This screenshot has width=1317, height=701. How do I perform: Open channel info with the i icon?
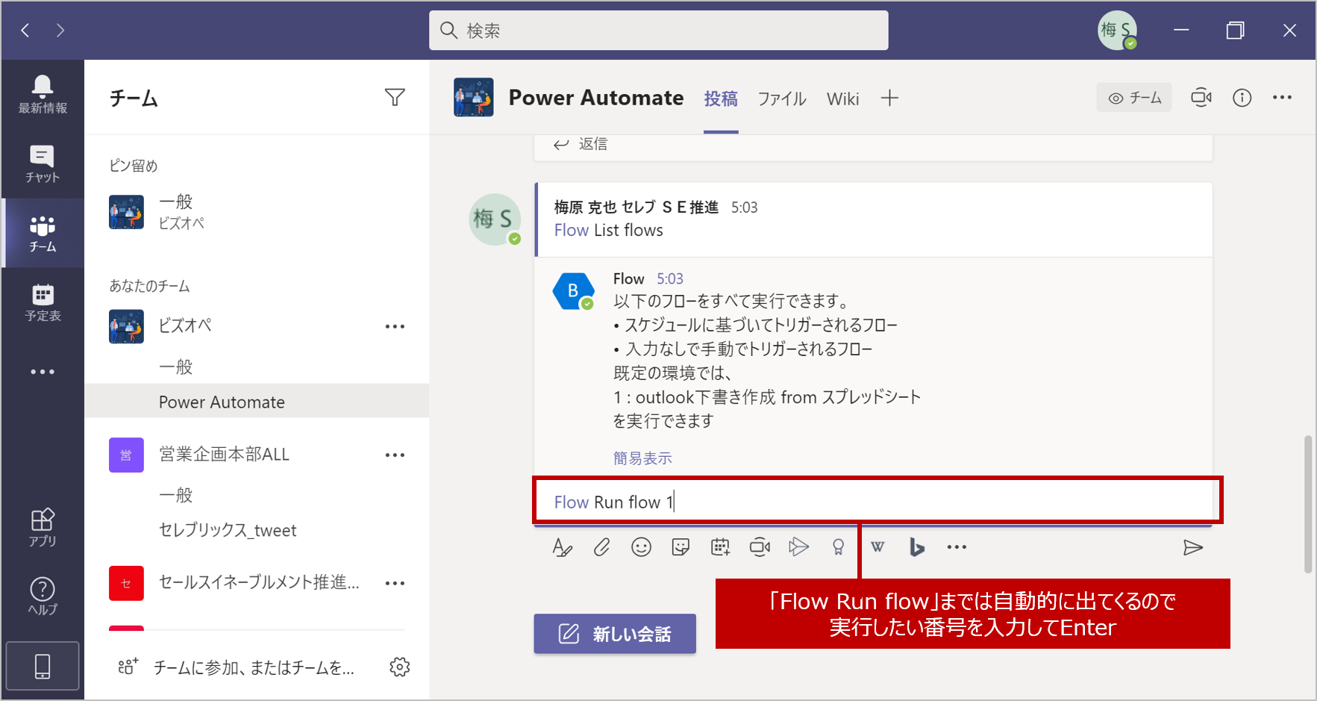(1242, 97)
